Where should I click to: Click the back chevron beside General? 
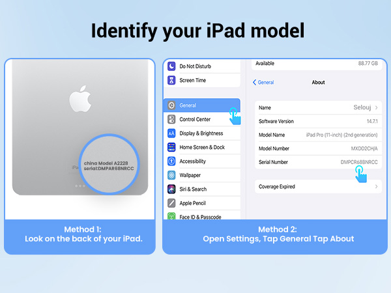(x=254, y=82)
